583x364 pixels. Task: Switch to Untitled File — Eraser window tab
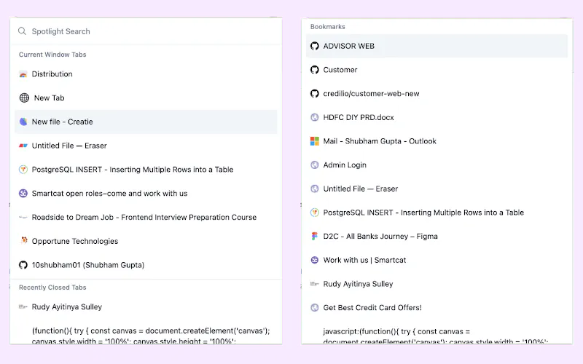[146, 146]
